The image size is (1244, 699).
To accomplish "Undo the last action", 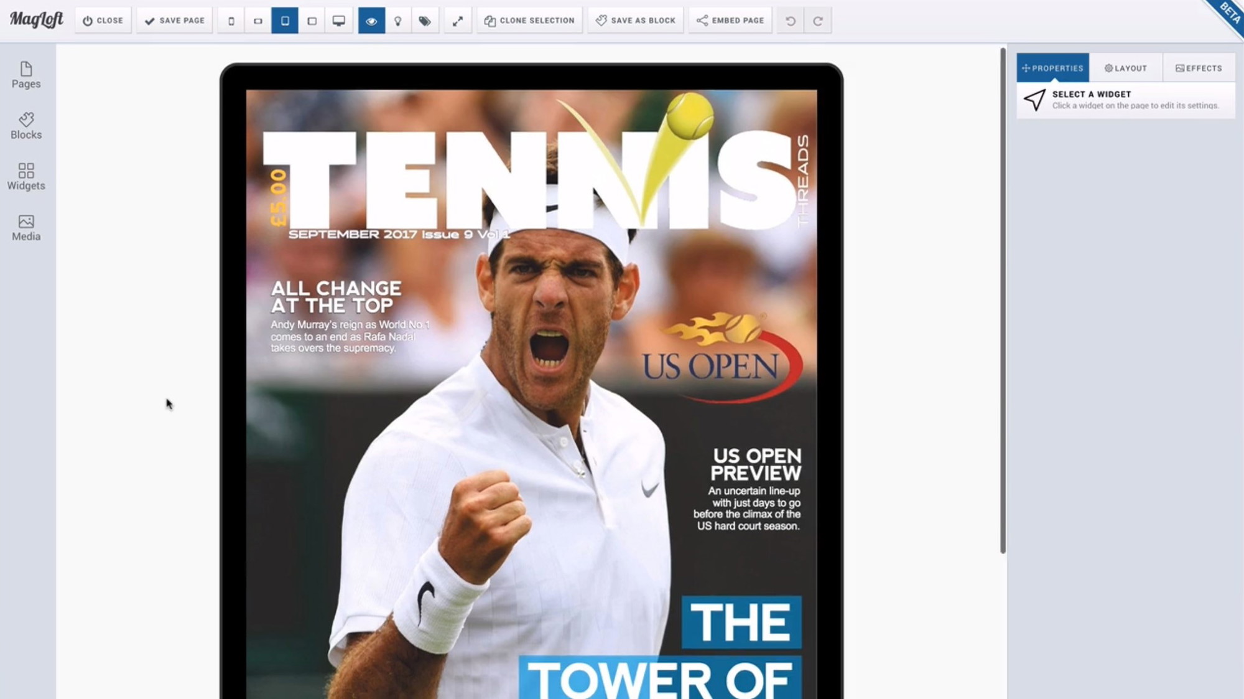I will [x=791, y=21].
